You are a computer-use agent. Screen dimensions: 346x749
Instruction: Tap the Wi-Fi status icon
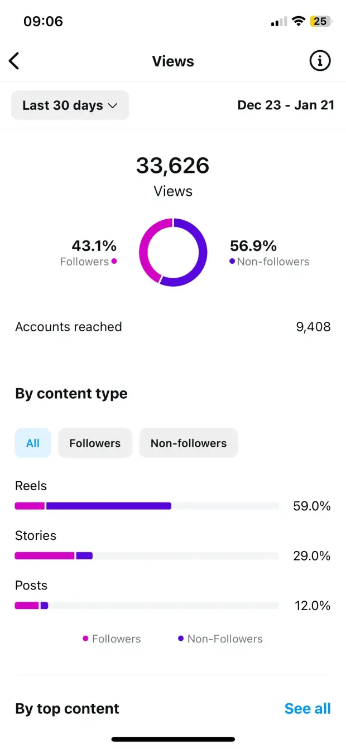pos(299,22)
